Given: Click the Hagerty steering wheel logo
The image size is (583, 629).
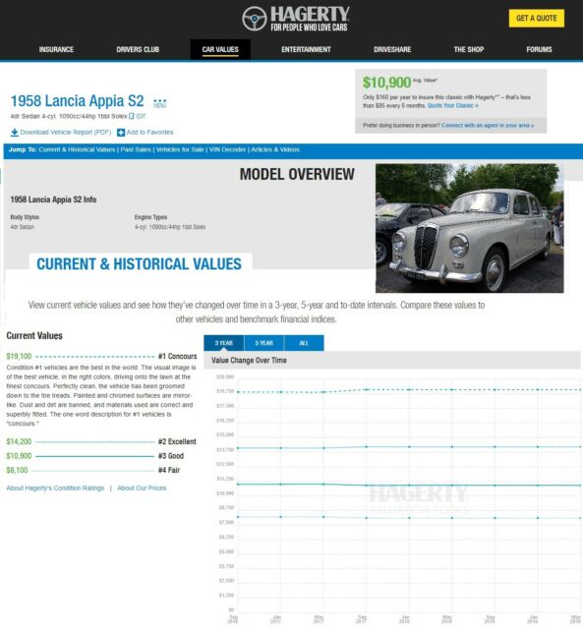Looking at the screenshot, I should 255,19.
